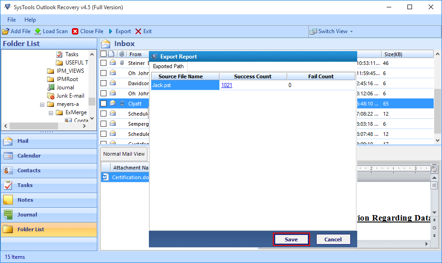Click the Word icon beside Certification.doc
Screen dimensions: 442x263
(106, 177)
